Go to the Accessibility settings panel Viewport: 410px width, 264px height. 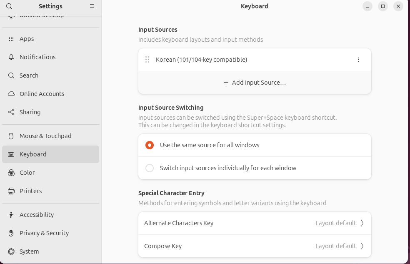(x=50, y=215)
